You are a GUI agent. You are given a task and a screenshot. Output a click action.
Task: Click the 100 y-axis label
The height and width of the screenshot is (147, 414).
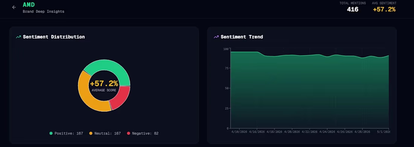click(226, 49)
